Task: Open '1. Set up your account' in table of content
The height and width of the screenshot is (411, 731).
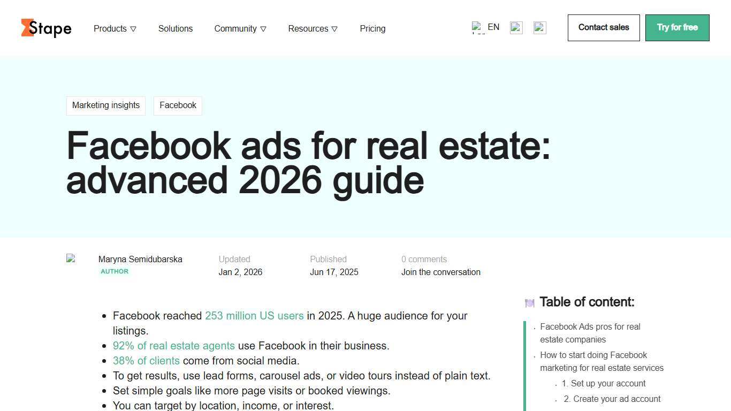Action: (x=604, y=383)
